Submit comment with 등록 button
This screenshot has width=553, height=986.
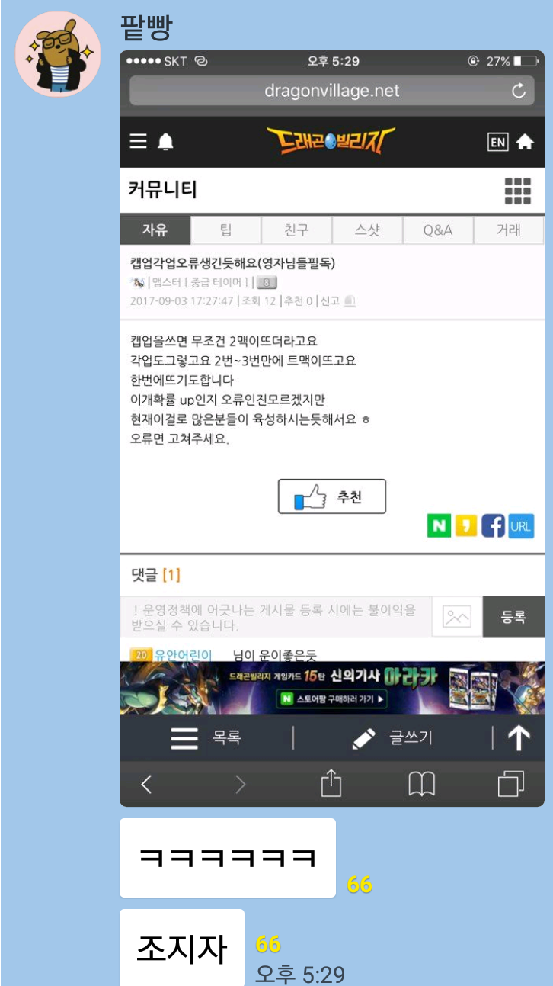pos(513,617)
